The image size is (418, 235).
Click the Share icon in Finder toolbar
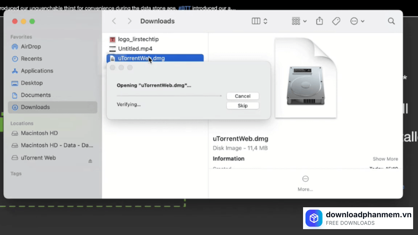pos(319,21)
